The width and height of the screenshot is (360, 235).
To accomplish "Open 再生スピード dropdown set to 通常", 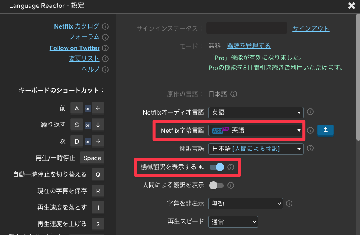I will click(x=233, y=222).
